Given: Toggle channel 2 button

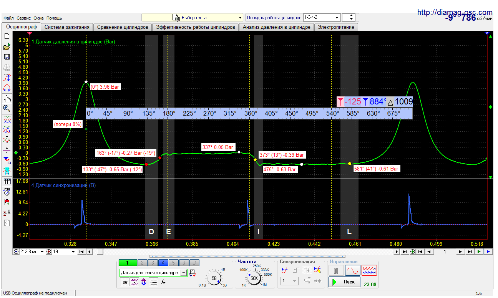Looking at the screenshot, I should [x=142, y=263].
